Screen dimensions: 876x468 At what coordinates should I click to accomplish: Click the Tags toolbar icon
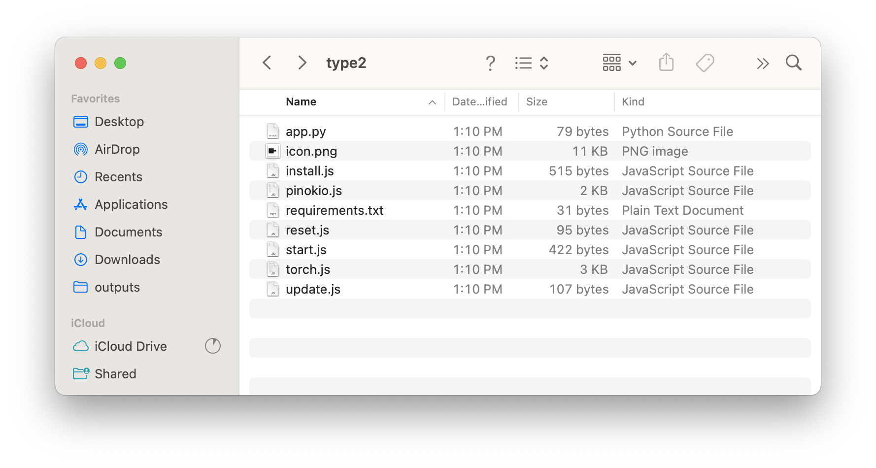[x=705, y=63]
